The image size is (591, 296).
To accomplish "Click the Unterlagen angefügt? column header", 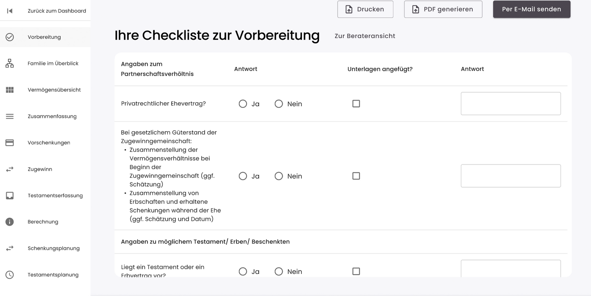I will [x=380, y=69].
